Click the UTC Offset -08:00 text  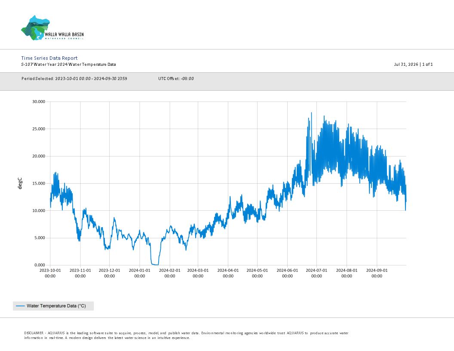click(x=176, y=78)
